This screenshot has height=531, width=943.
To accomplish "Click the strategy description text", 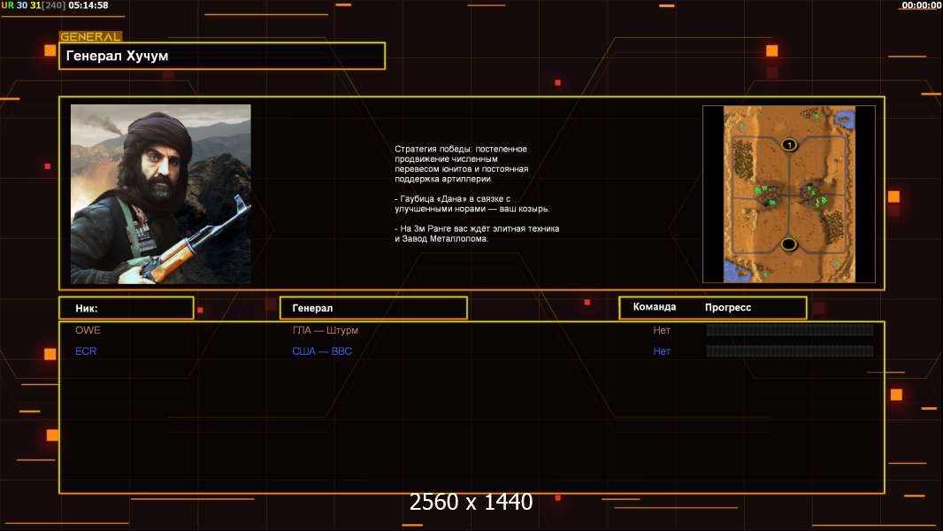I will coord(477,194).
